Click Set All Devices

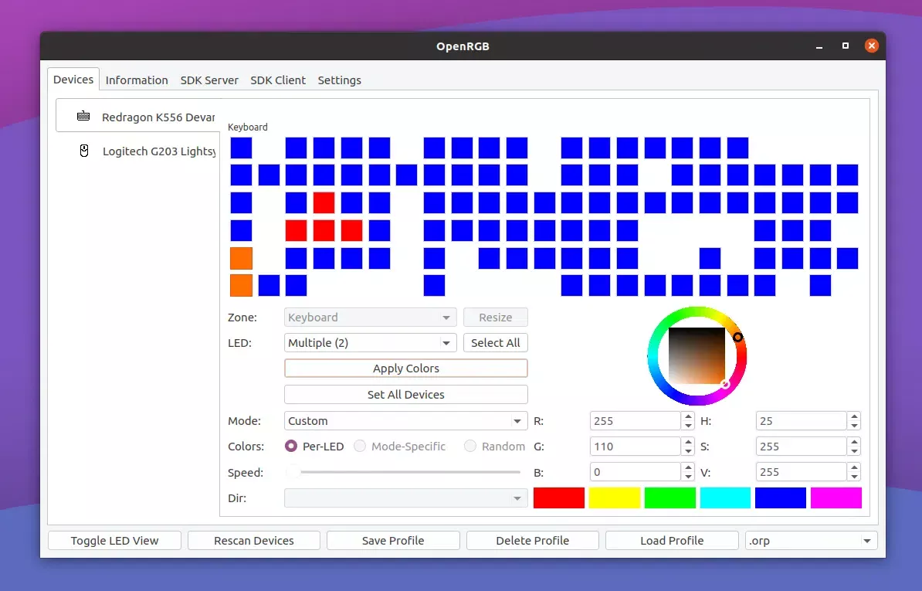point(405,394)
